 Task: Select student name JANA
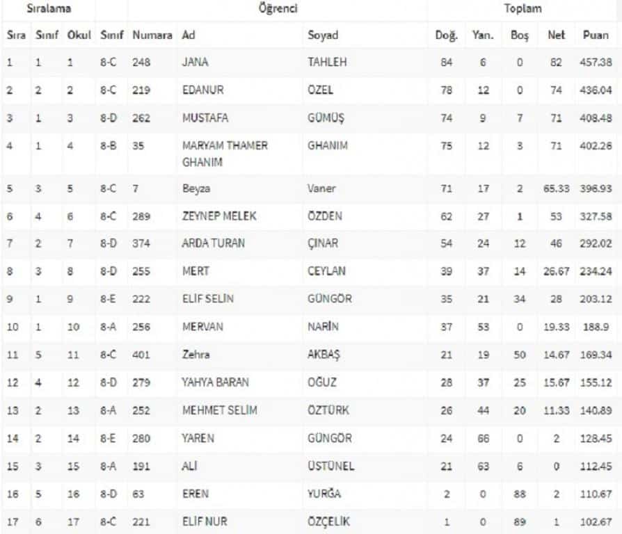pyautogui.click(x=195, y=63)
